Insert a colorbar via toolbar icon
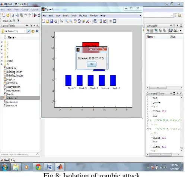 [x=101, y=21]
